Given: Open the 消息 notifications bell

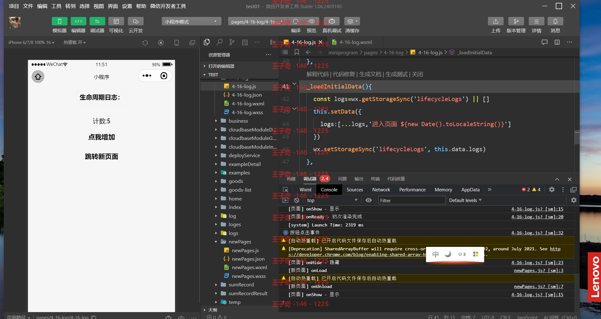Looking at the screenshot, I should pyautogui.click(x=555, y=21).
